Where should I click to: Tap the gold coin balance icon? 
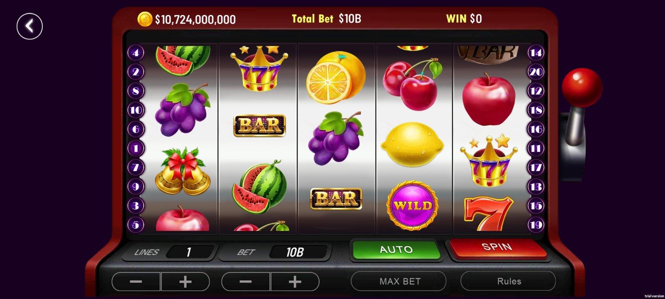tap(145, 19)
